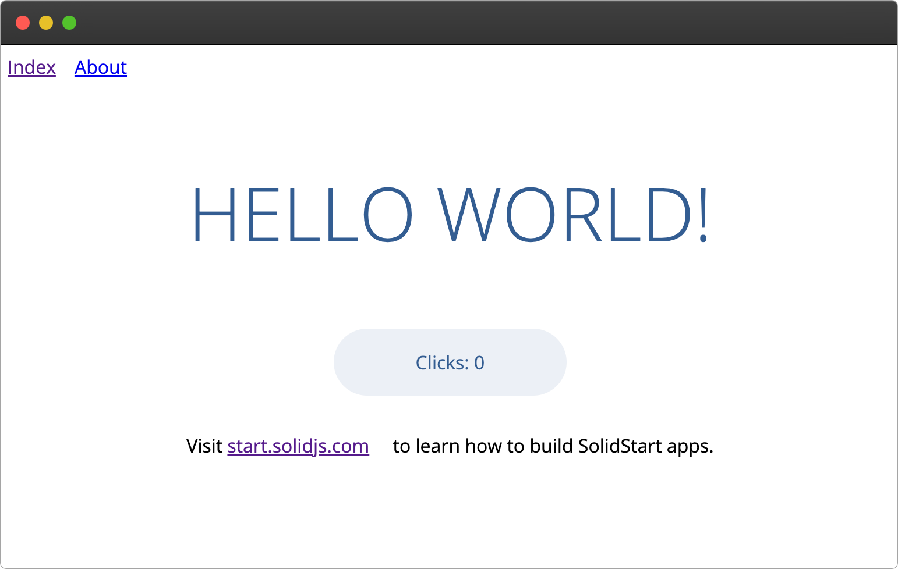The height and width of the screenshot is (569, 898).
Task: Click the word WORLD! in heading
Action: [574, 215]
